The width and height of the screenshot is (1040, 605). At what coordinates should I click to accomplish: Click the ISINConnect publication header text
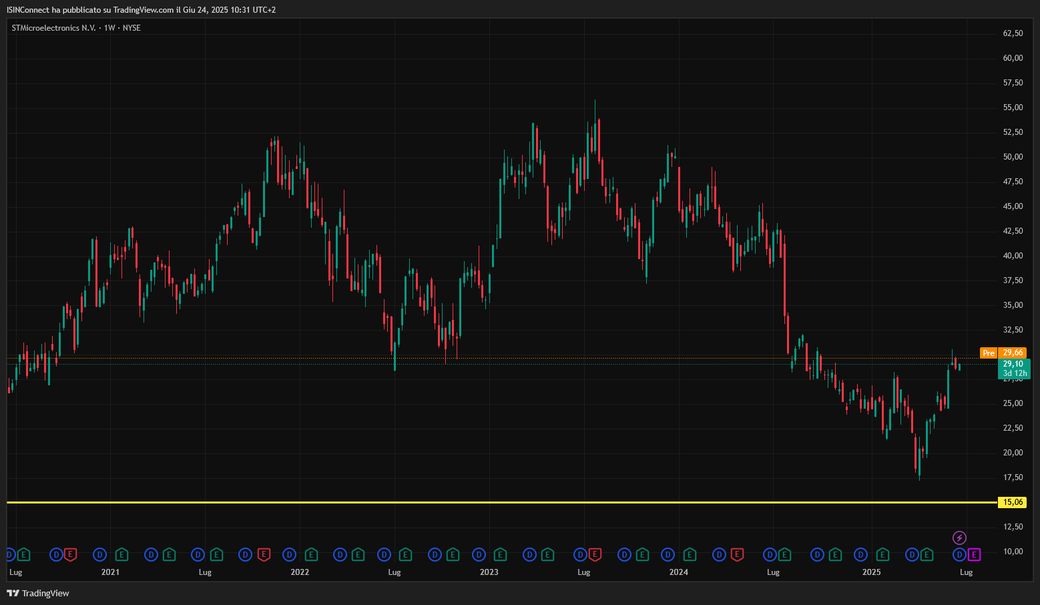141,10
